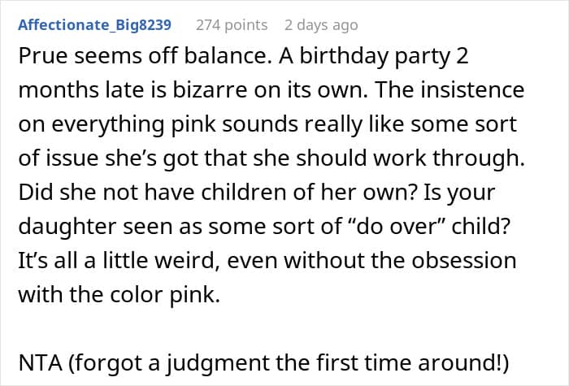Open the '2 days ago' timestamp permalink
The image size is (569, 386).
[x=321, y=25]
